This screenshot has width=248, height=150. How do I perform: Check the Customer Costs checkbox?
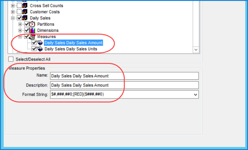pos(19,12)
